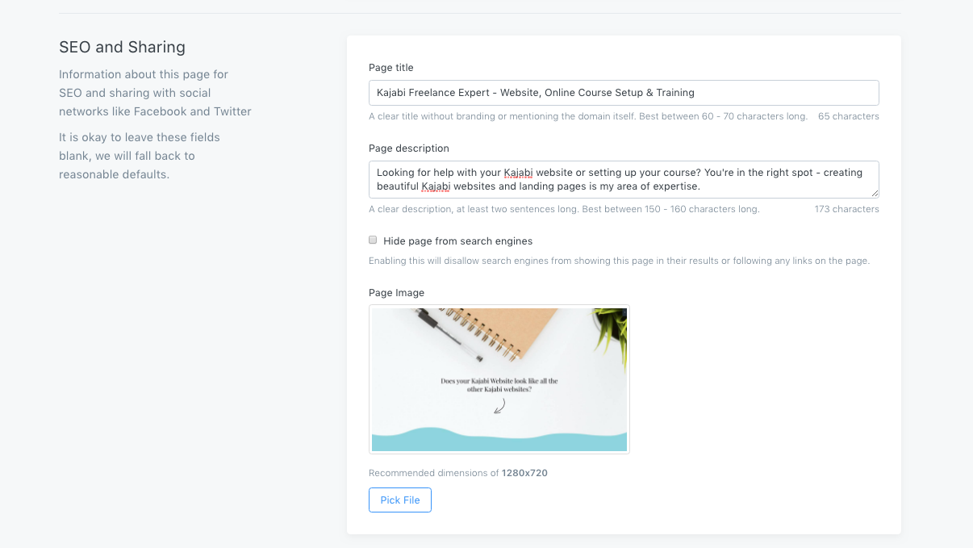Viewport: 973px width, 548px height.
Task: Click the Pick File button
Action: pyautogui.click(x=400, y=500)
